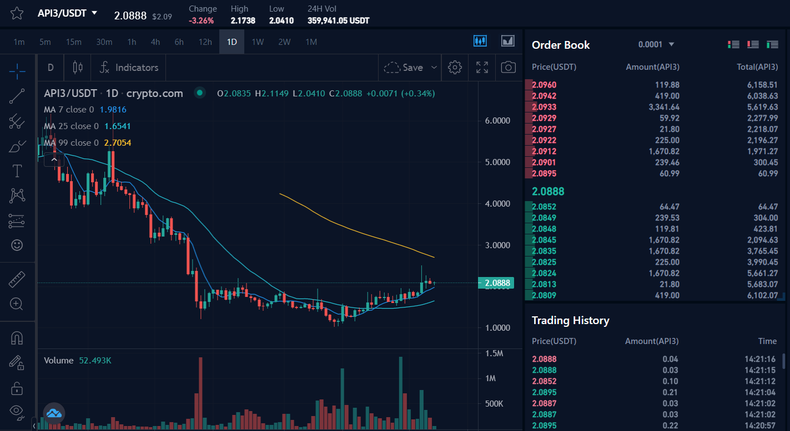The image size is (790, 431).
Task: Select the pitchfork tool
Action: click(17, 121)
